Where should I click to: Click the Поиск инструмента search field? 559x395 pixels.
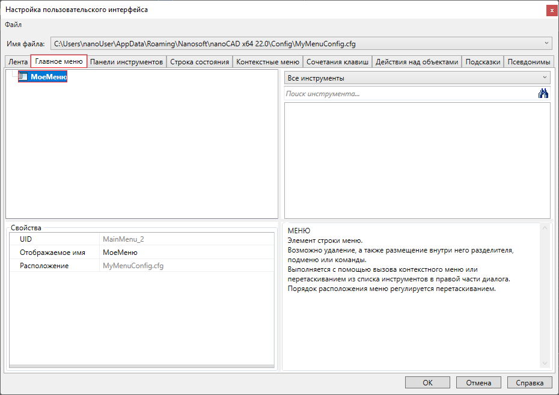[x=409, y=94]
